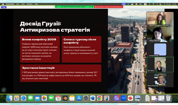Click the pen annotation tool icon

pos(4,90)
